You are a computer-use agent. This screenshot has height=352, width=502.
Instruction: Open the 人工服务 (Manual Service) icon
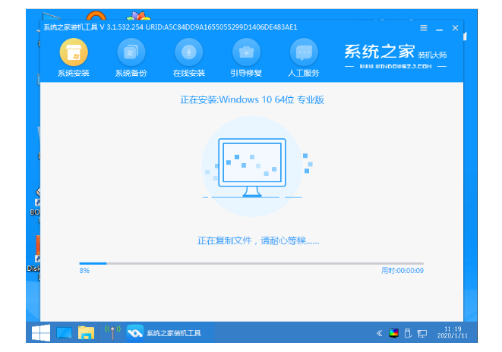click(x=305, y=53)
